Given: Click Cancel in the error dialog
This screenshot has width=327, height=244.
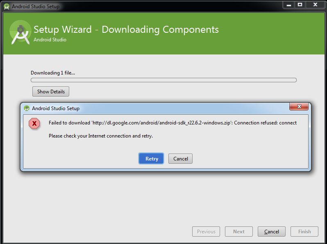Looking at the screenshot, I should (x=180, y=158).
